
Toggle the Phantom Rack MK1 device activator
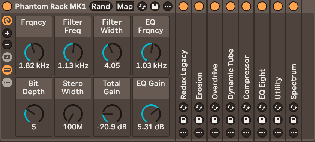[7, 6]
